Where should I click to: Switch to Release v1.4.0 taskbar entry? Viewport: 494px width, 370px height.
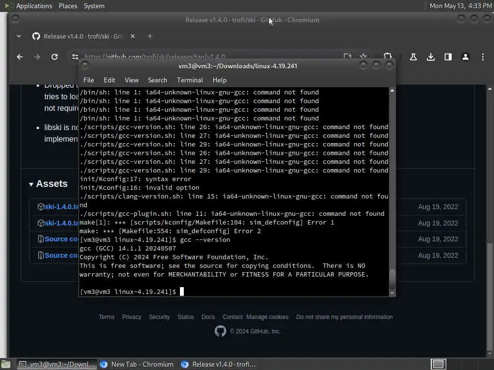[x=219, y=364]
